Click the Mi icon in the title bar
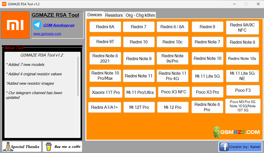 [x=4, y=4]
